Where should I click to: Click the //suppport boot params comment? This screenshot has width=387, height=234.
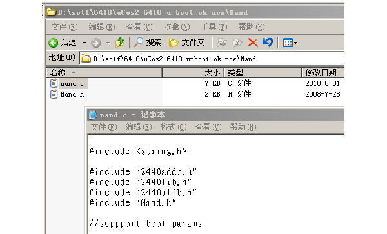click(146, 224)
